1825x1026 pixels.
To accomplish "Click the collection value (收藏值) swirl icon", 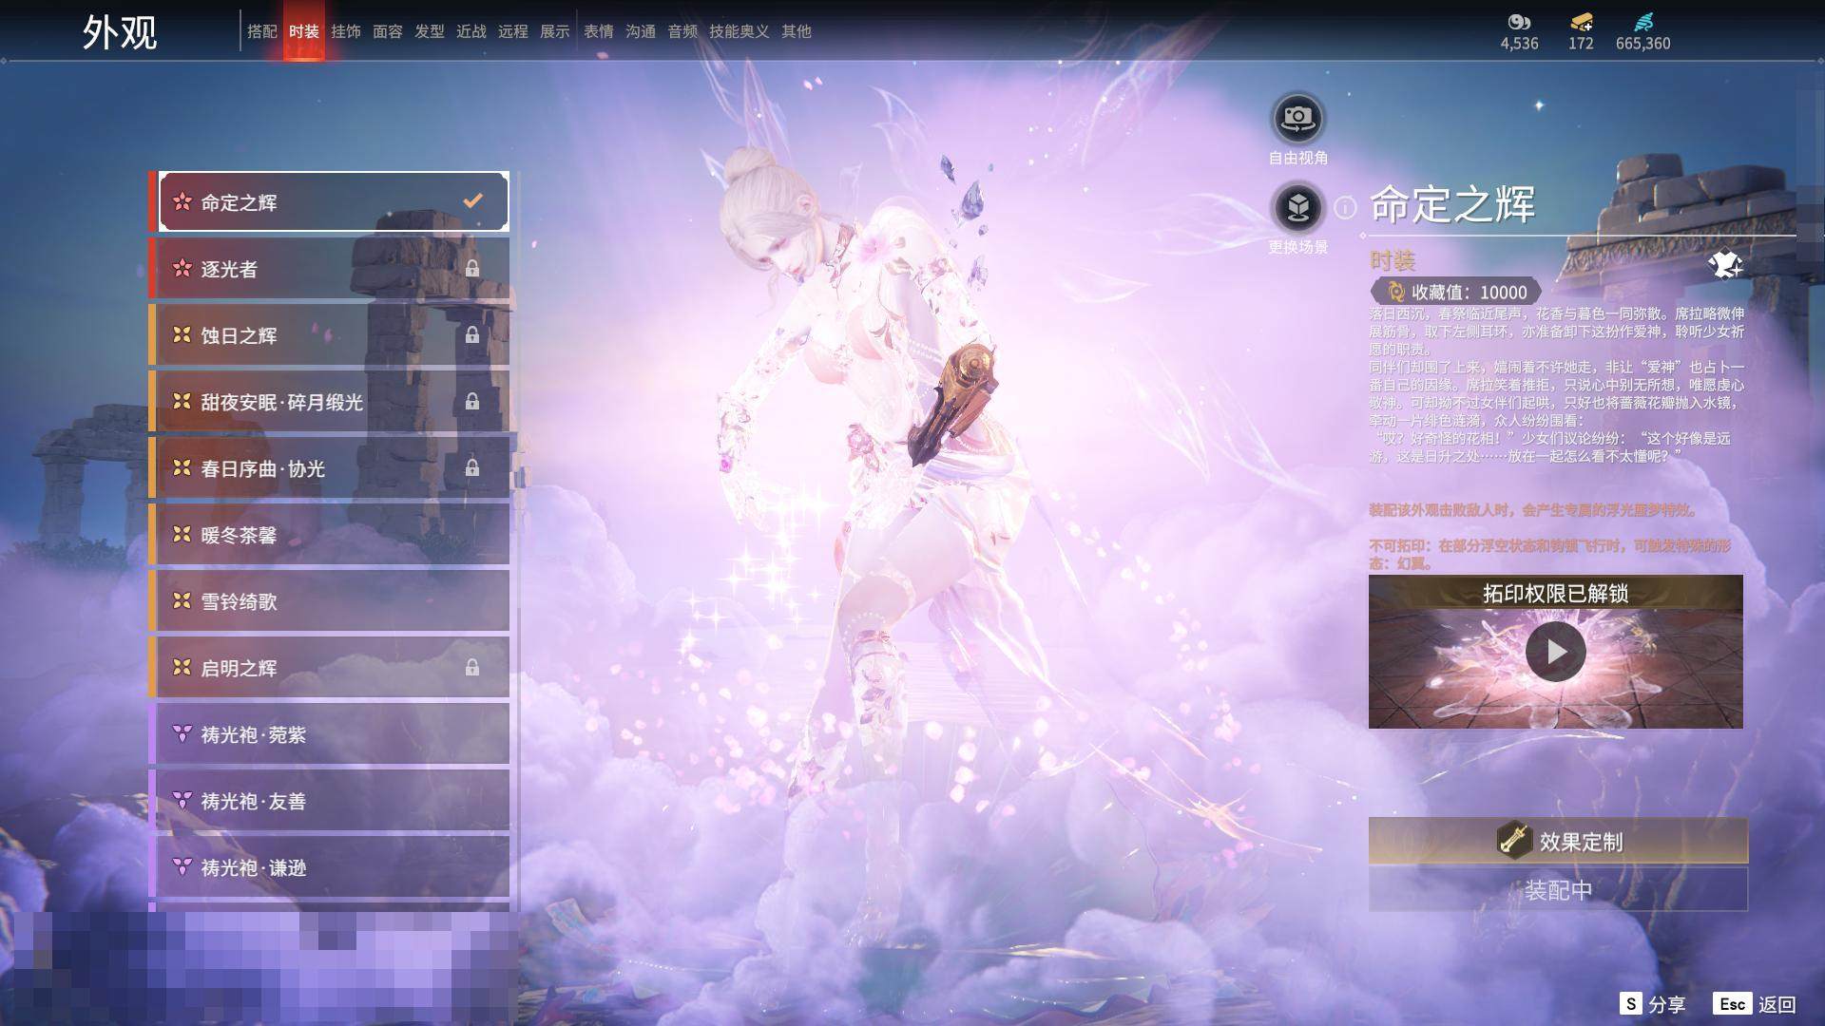I will pos(1395,292).
